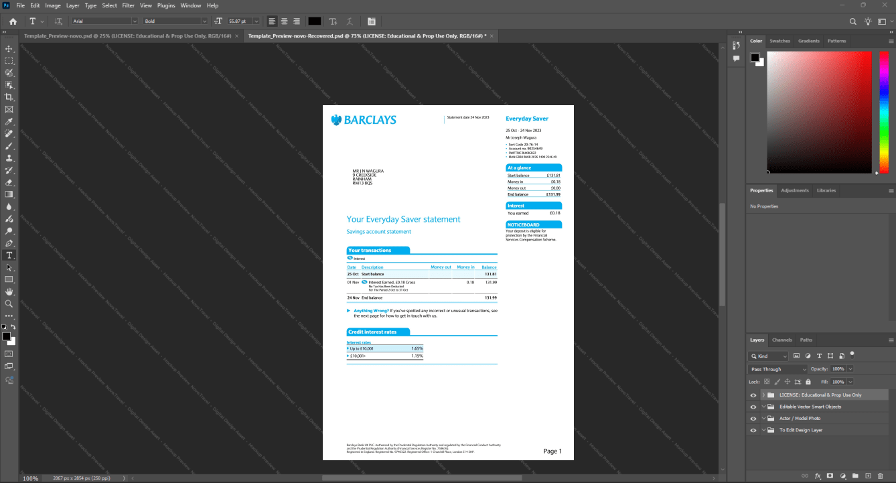
Task: Hide the Editable Vector Smart Objects group
Action: [753, 407]
